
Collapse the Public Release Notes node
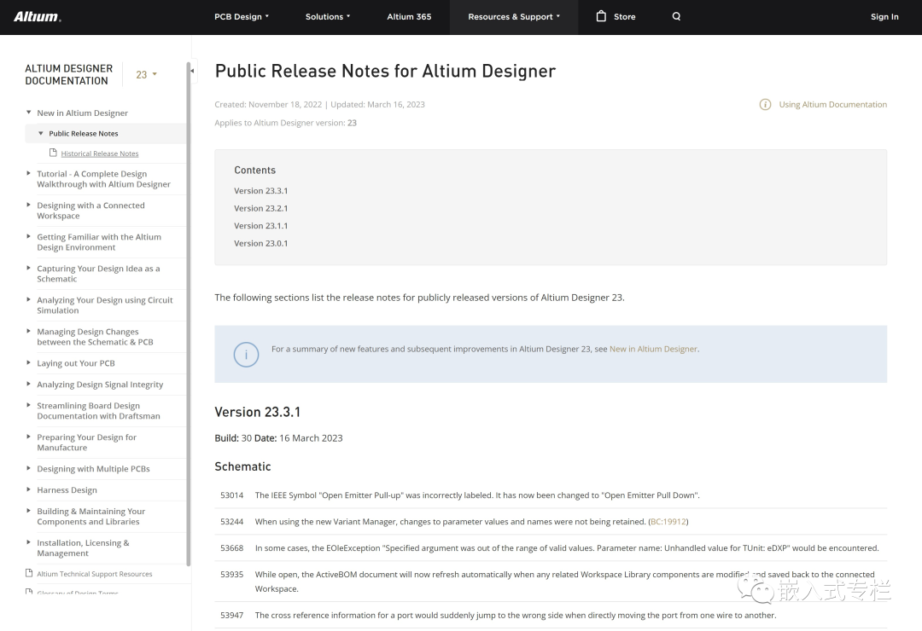click(41, 133)
